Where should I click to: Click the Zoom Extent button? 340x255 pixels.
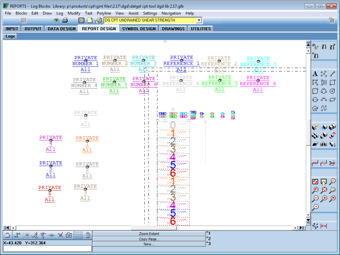pos(149,234)
